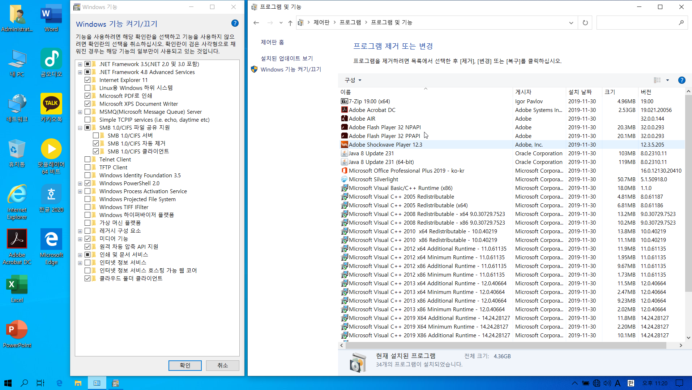
Task: Sort list by 크기 column header
Action: tap(620, 92)
